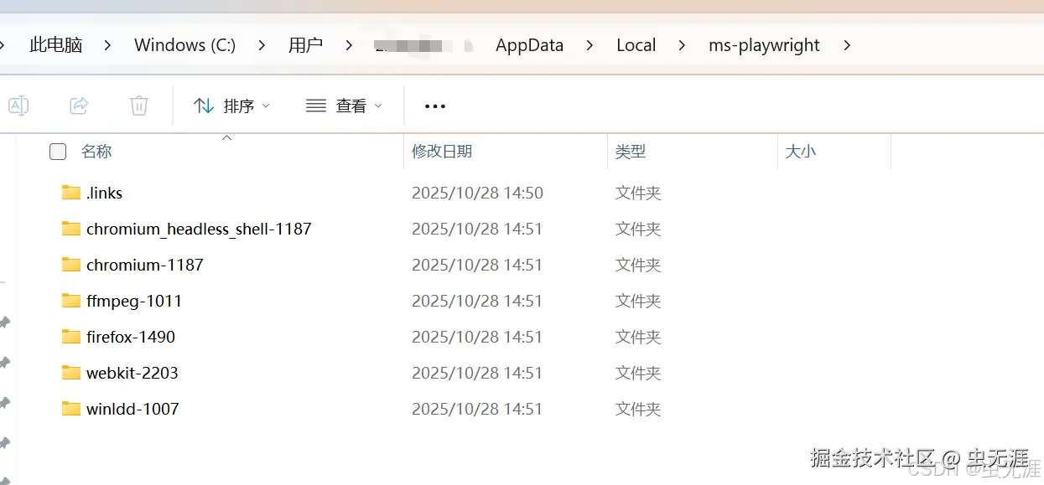
Task: Open AppData from the breadcrumb path
Action: pos(529,45)
